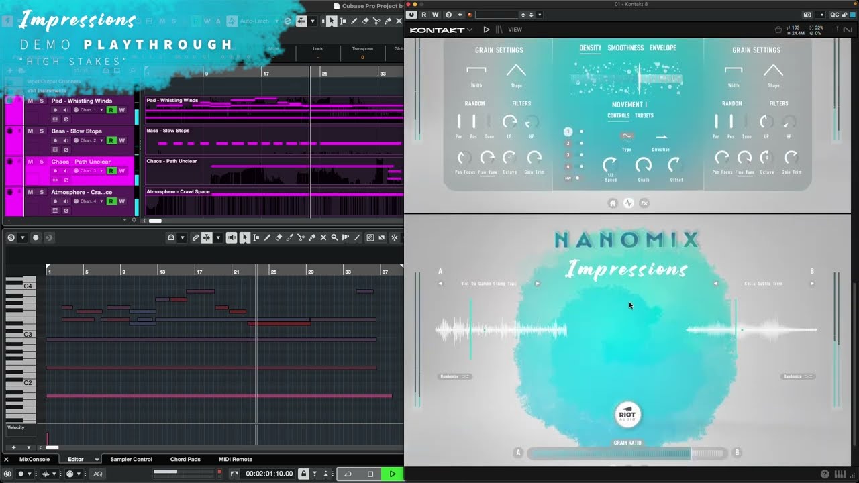Solo the Bass - Slow Stops track
Screen dimensions: 859x483
(x=41, y=131)
